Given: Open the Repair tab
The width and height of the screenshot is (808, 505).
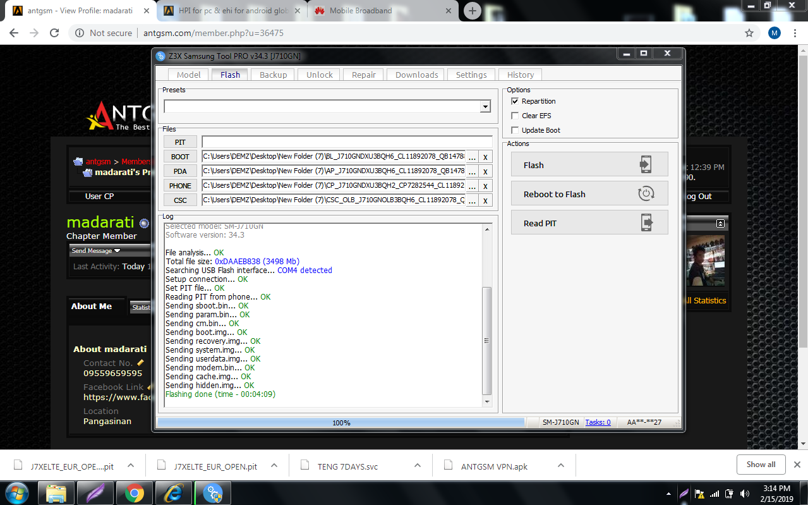Looking at the screenshot, I should coord(363,75).
